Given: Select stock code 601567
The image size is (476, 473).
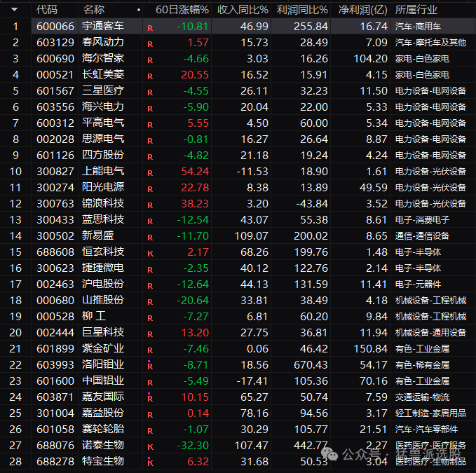Looking at the screenshot, I should (55, 90).
